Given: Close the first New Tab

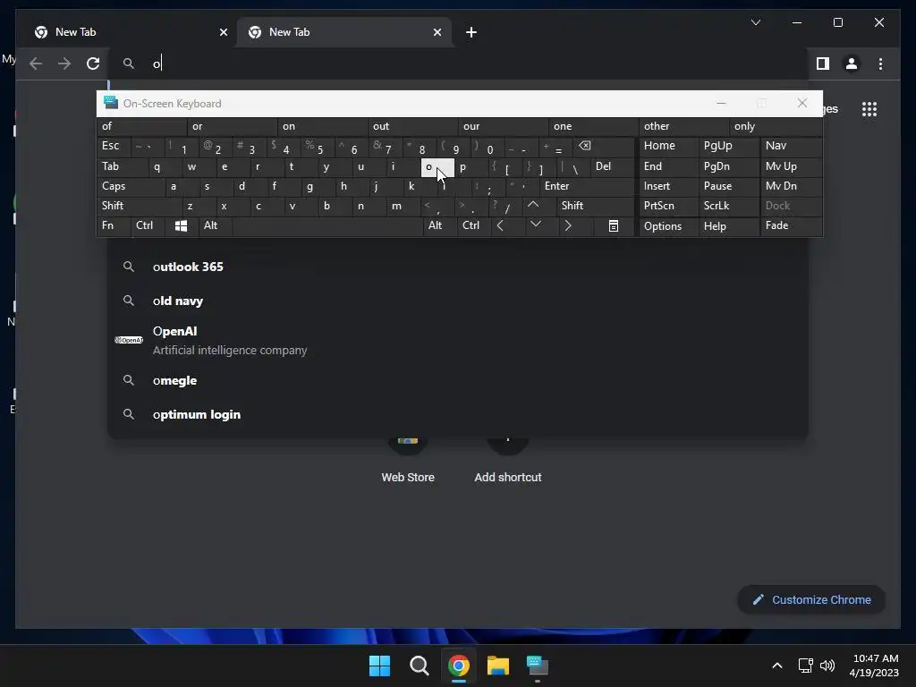Looking at the screenshot, I should 223,32.
